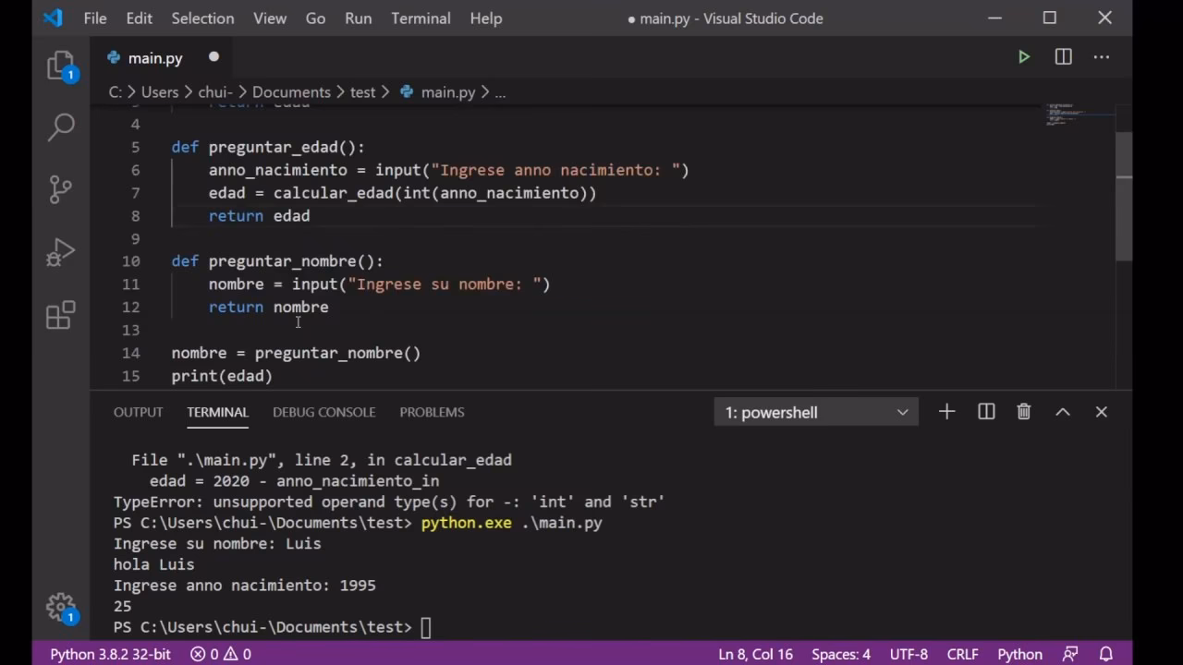Image resolution: width=1183 pixels, height=665 pixels.
Task: Click the editor vertical scrollbar thumb
Action: [x=1124, y=197]
